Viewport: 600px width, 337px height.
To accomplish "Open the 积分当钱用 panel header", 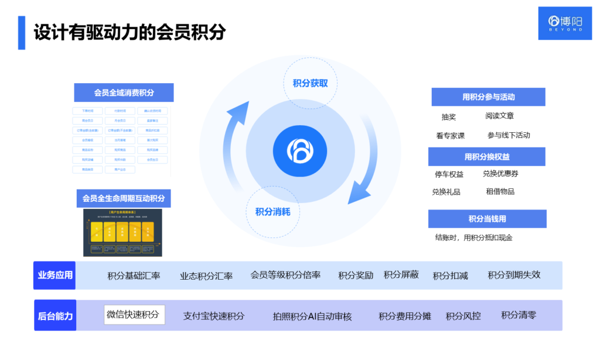I will pyautogui.click(x=488, y=219).
